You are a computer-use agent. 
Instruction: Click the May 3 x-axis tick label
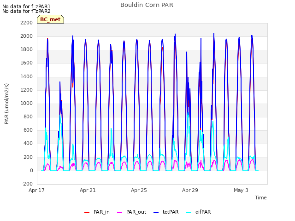241,190
